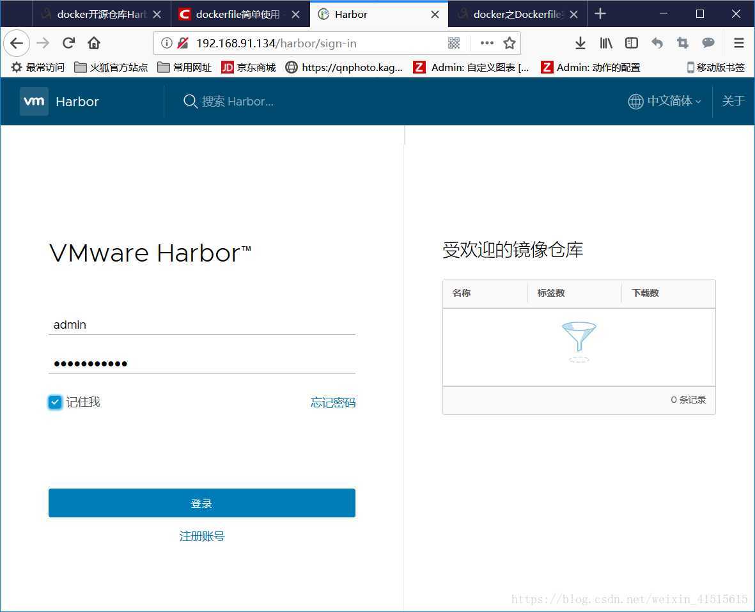755x612 pixels.
Task: Reload the Harbor page
Action: 68,43
